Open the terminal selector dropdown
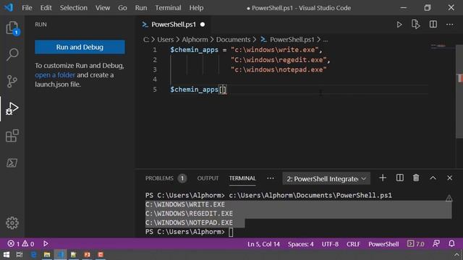 coord(326,178)
